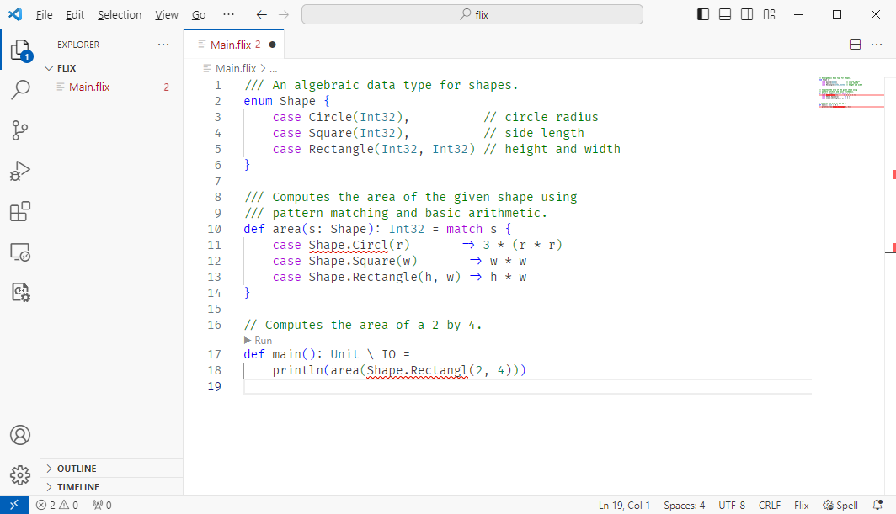896x514 pixels.
Task: Open the Extensions view
Action: pos(20,211)
